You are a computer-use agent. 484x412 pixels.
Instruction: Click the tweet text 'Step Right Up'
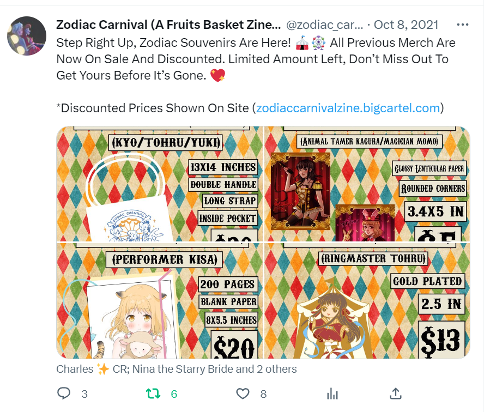click(95, 43)
